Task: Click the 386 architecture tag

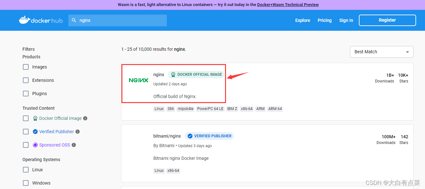Action: coord(171,109)
